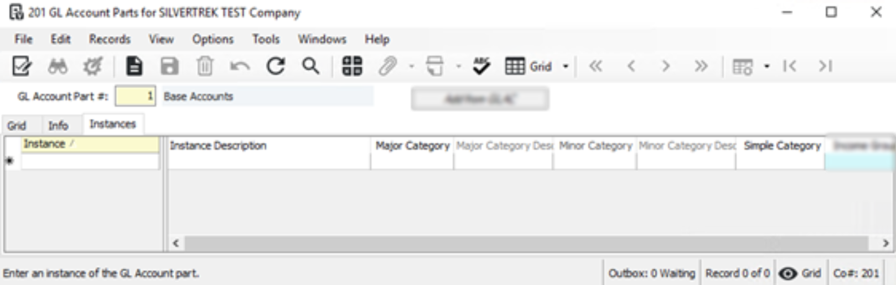Click the binoculars find icon
The width and height of the screenshot is (896, 285).
pos(58,66)
